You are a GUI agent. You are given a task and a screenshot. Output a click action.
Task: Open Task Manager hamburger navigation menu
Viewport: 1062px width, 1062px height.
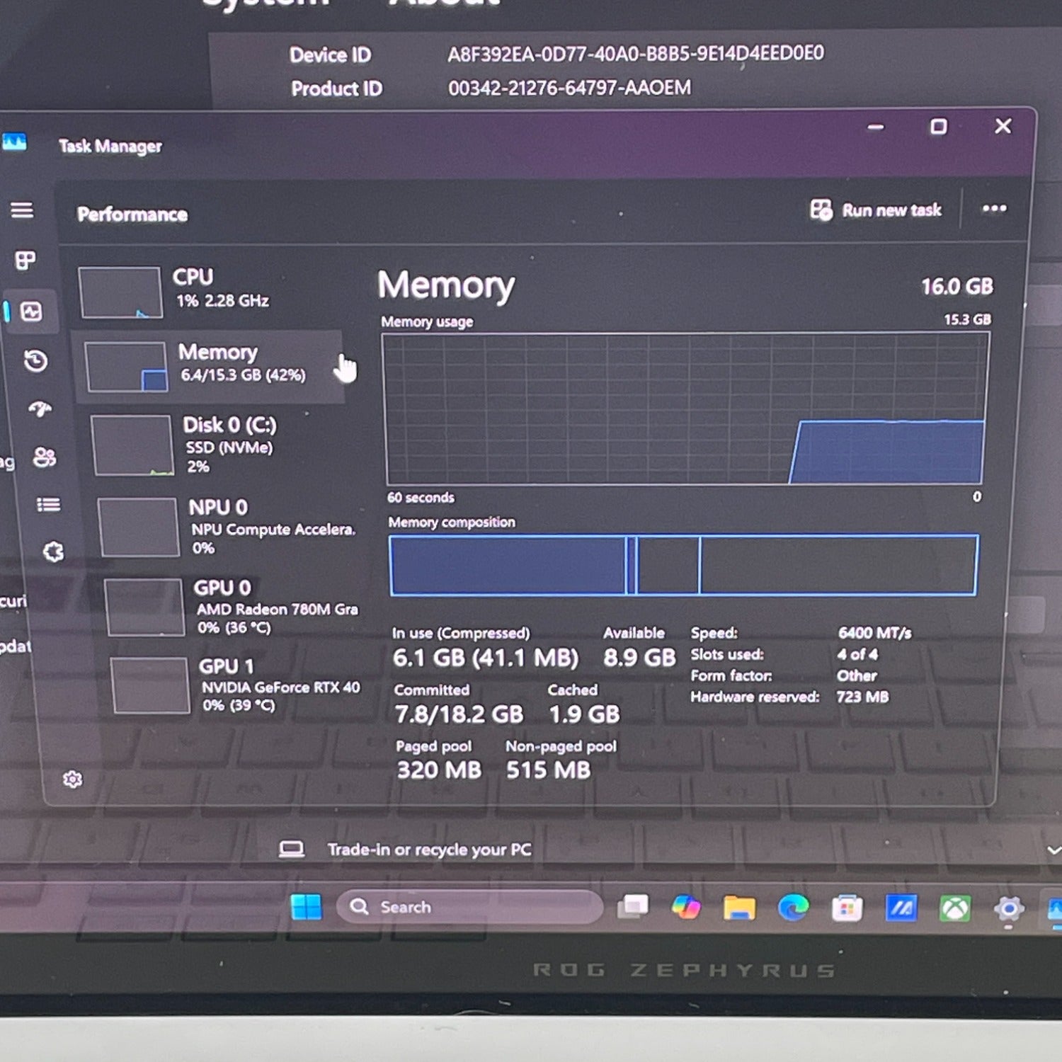pyautogui.click(x=22, y=210)
